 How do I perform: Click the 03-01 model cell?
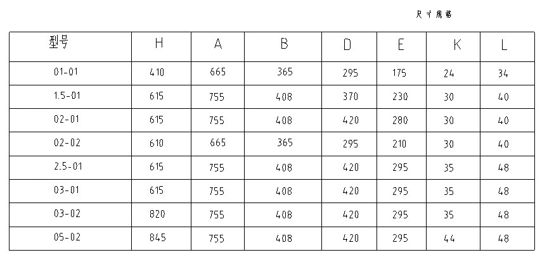pos(66,190)
